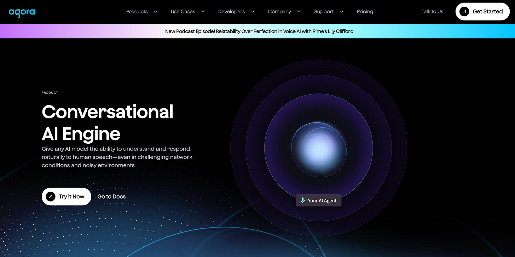Expand the Support chevron
This screenshot has height=257, width=515.
pyautogui.click(x=342, y=12)
